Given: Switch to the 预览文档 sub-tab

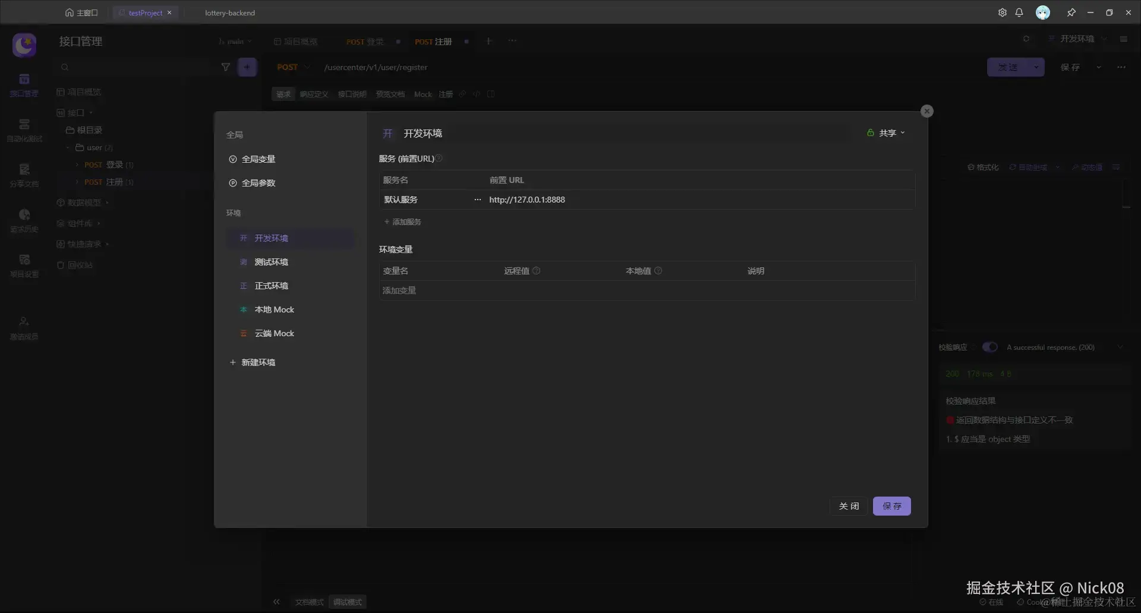Looking at the screenshot, I should point(390,94).
